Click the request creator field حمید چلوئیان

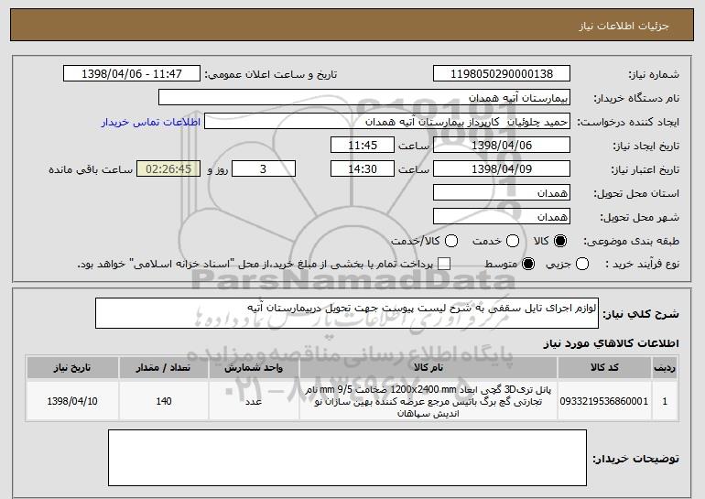point(387,122)
